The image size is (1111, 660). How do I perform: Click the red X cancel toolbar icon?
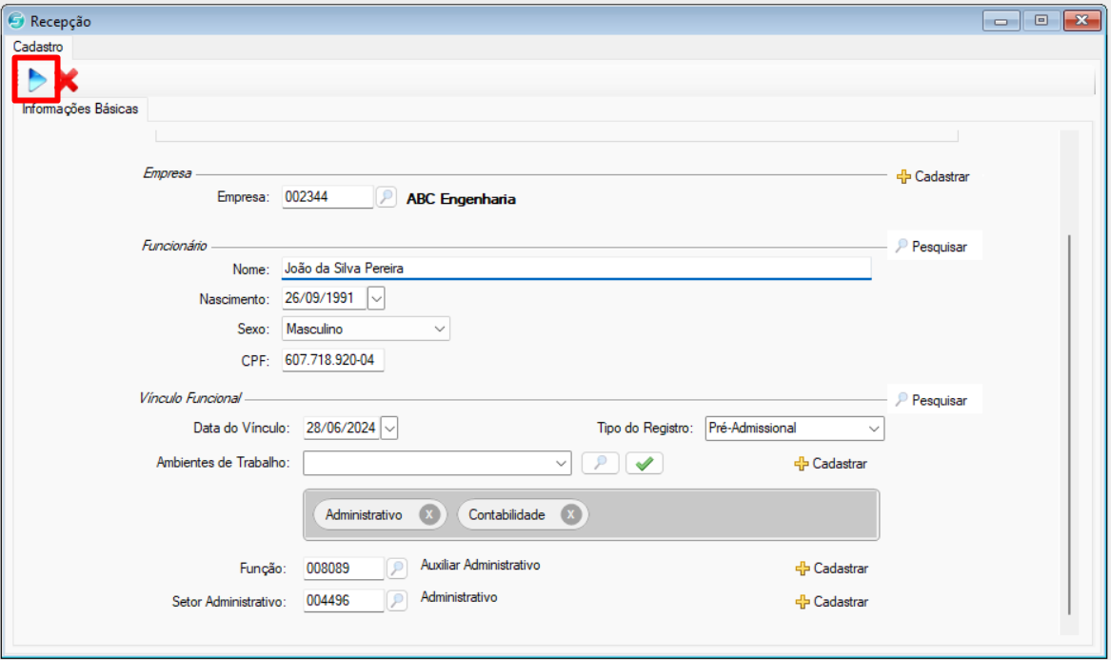(x=69, y=81)
